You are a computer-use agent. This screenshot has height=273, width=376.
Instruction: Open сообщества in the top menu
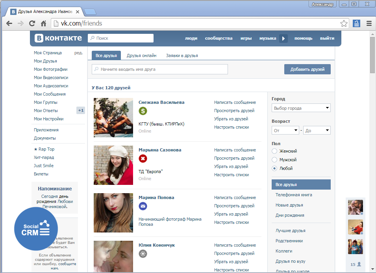[x=219, y=38]
